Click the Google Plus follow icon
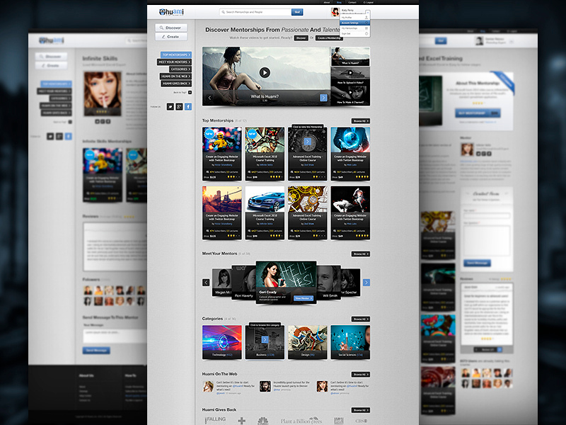This screenshot has height=425, width=566. (x=179, y=106)
